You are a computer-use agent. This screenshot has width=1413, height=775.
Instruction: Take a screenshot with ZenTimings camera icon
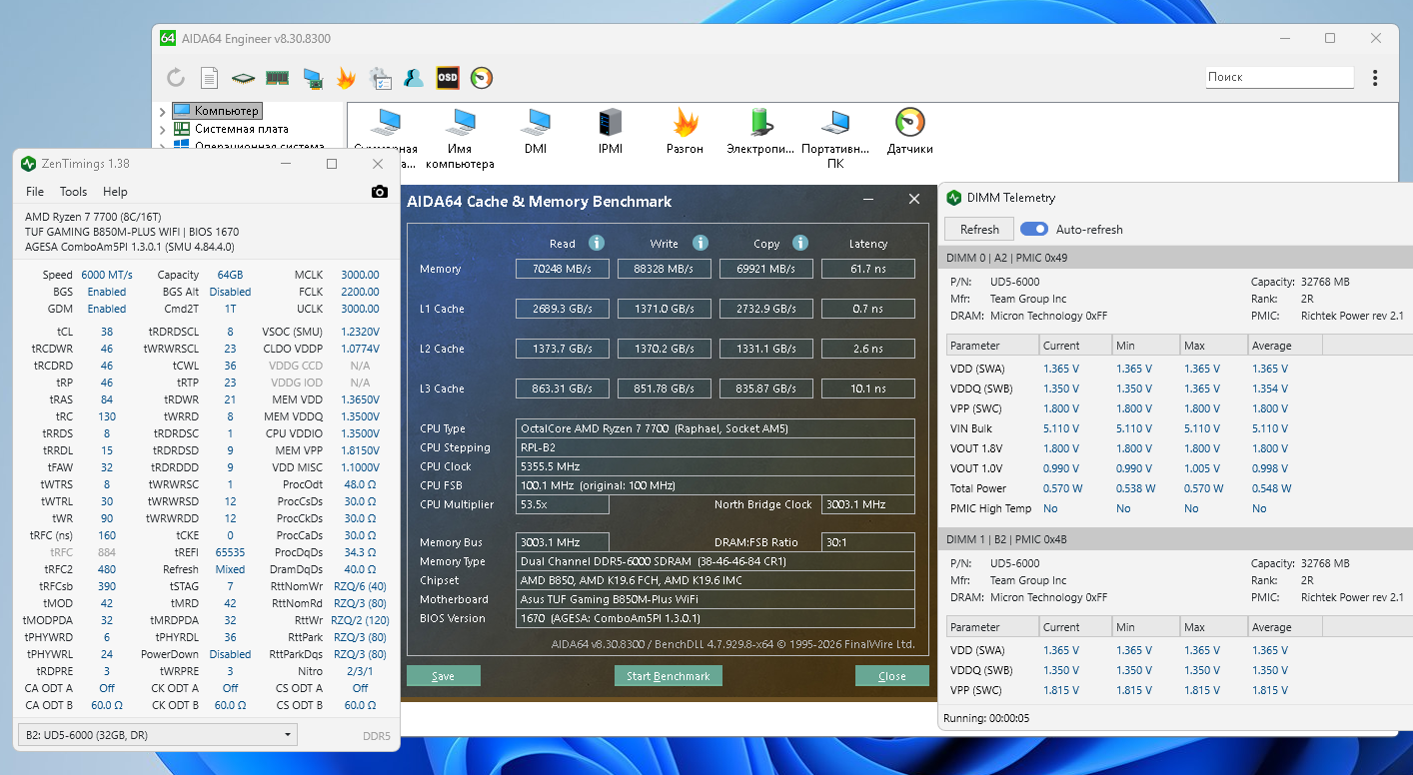[379, 192]
